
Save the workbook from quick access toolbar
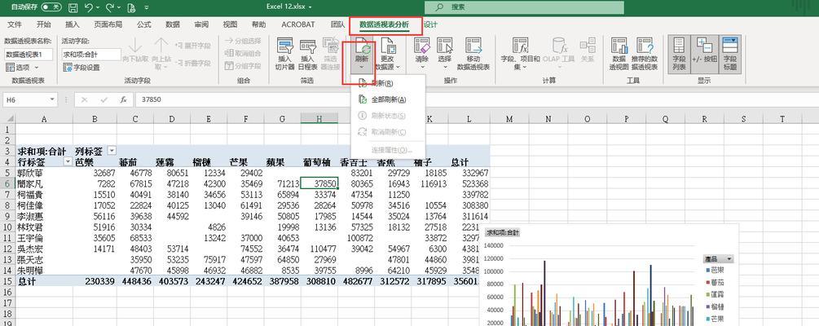(x=73, y=7)
